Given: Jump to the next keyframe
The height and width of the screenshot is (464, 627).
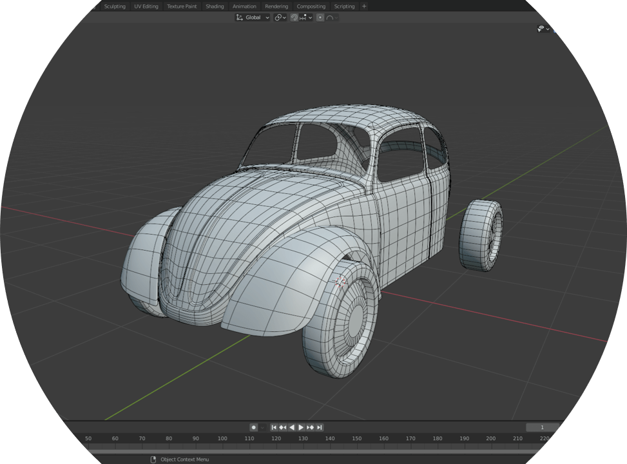Looking at the screenshot, I should [x=311, y=428].
